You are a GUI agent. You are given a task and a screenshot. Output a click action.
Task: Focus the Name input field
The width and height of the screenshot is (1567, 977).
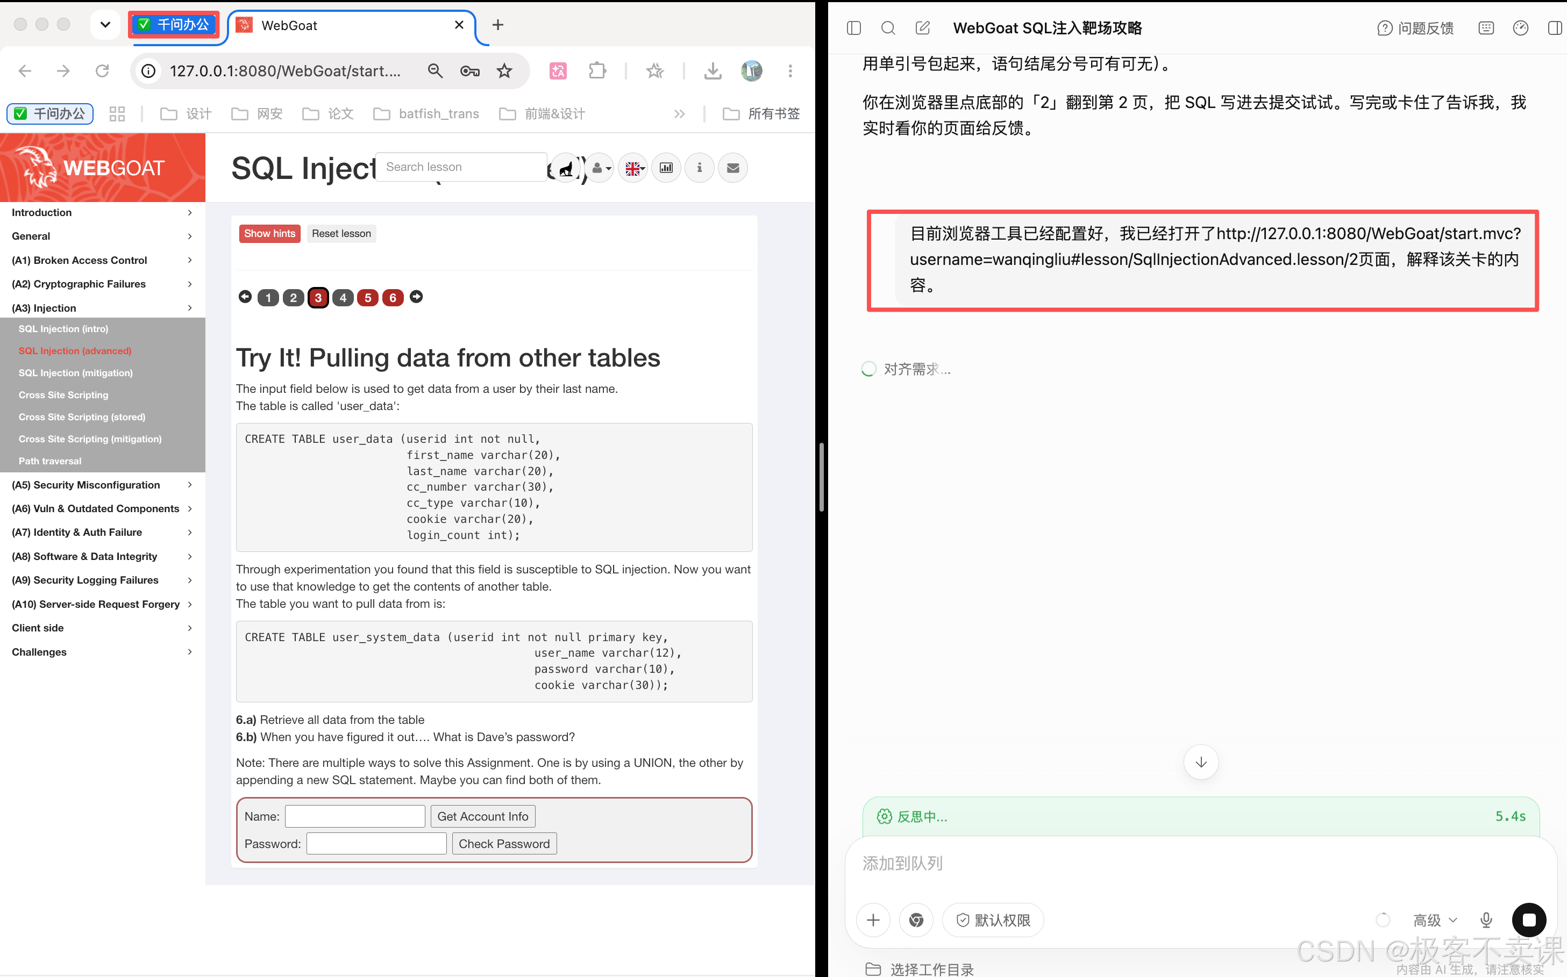tap(355, 816)
